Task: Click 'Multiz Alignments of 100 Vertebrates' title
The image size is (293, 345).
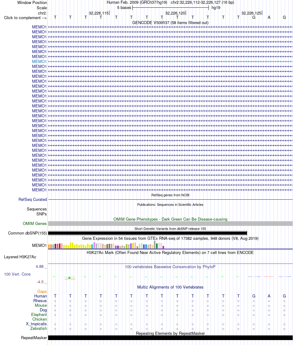Action: (x=170, y=287)
